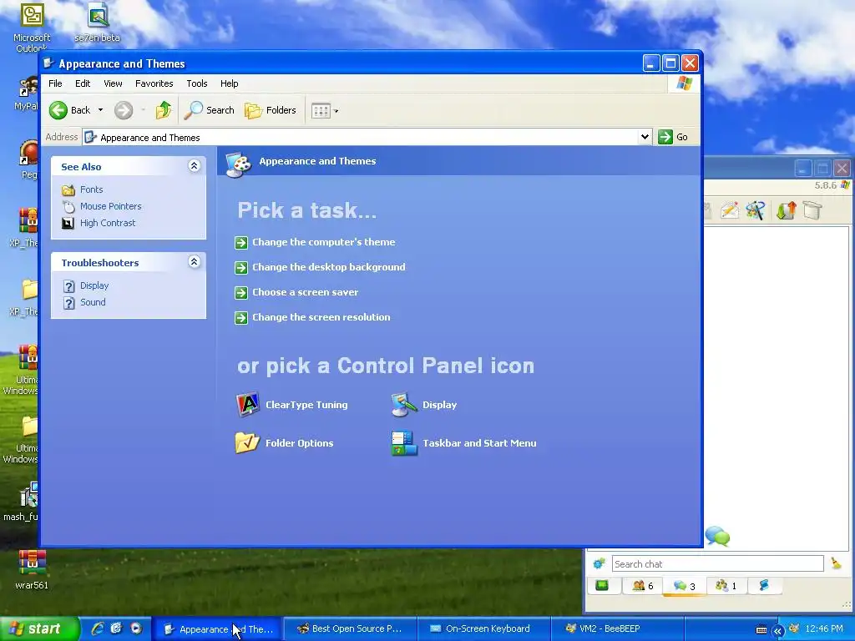
Task: Click the gear icon beside Search chat
Action: (599, 563)
